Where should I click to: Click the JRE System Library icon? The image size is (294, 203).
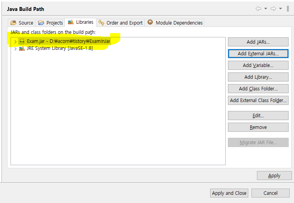pyautogui.click(x=22, y=48)
